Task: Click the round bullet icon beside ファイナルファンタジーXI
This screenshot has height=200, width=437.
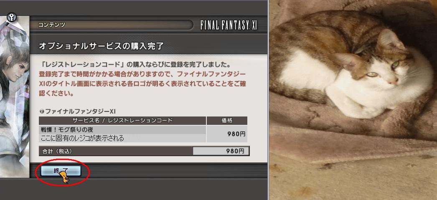Action: point(42,111)
